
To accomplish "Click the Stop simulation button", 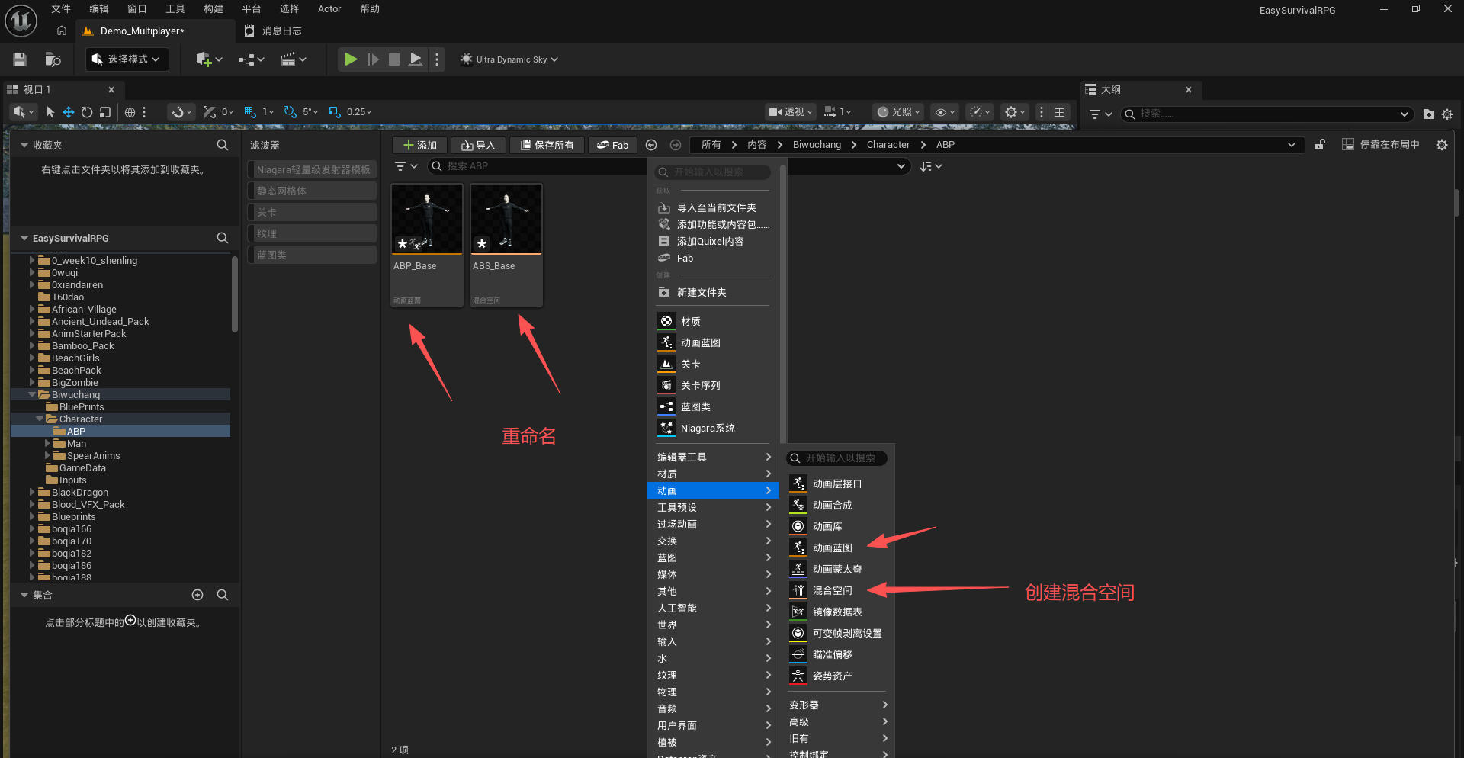I will [x=394, y=59].
